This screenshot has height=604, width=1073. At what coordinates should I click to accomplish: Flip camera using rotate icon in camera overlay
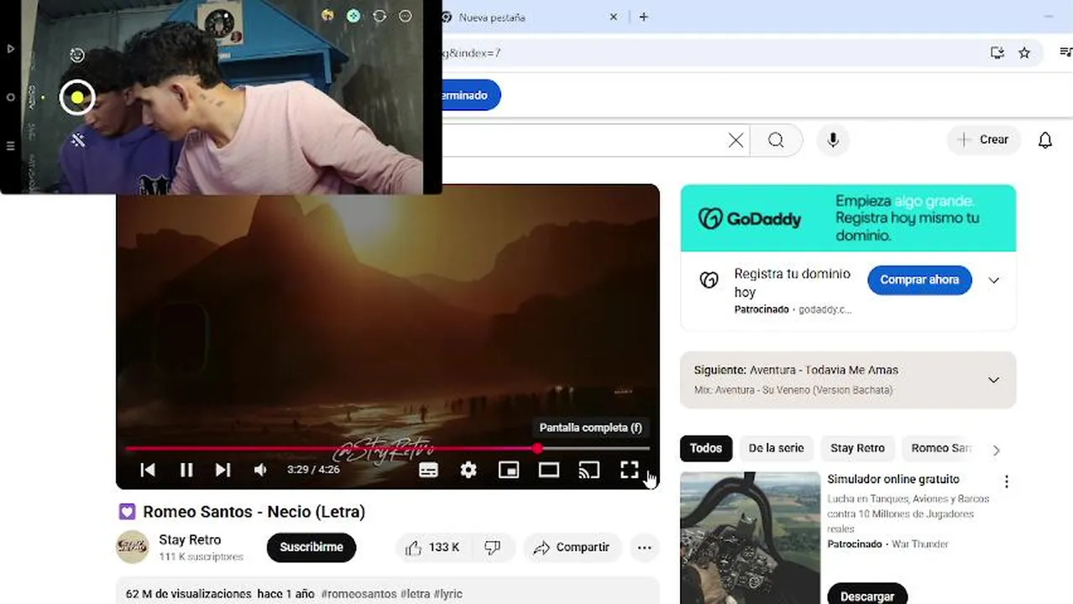point(379,16)
